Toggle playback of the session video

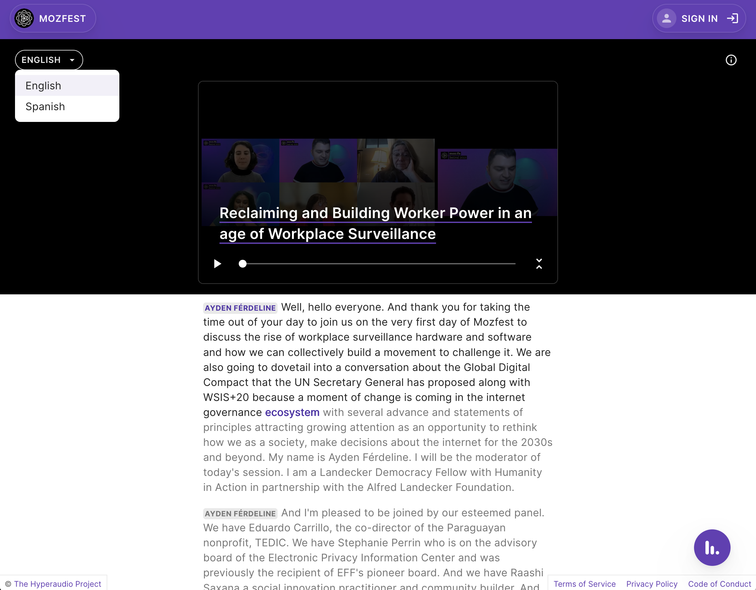(x=217, y=263)
